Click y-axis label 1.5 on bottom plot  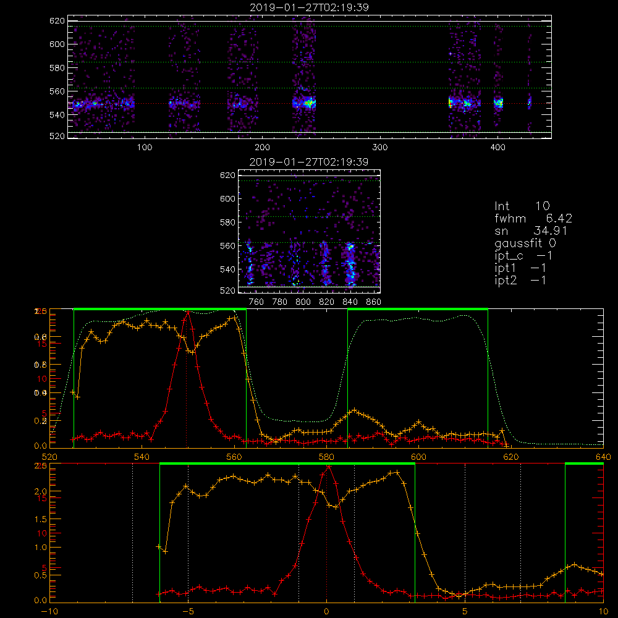click(x=40, y=520)
